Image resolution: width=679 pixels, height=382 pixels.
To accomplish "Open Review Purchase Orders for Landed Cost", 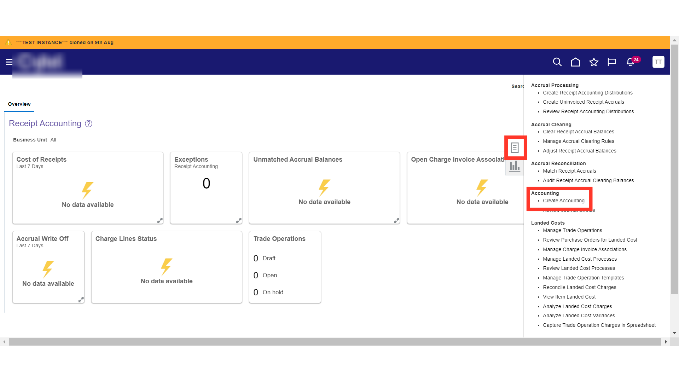I will 590,240.
